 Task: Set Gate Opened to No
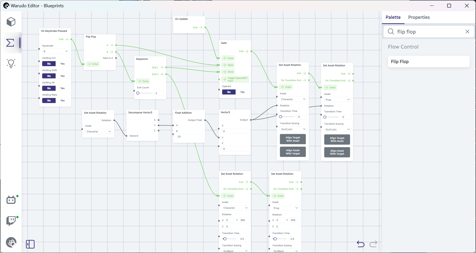[229, 92]
